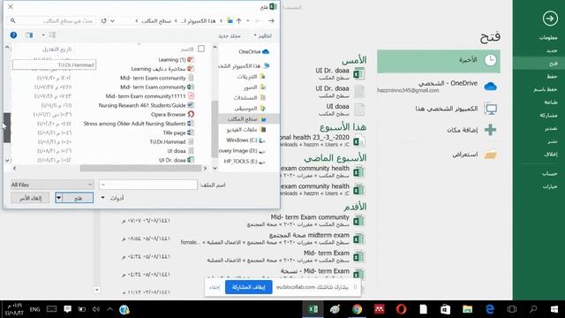Launch Google Chrome from taskbar
This screenshot has width=565, height=318.
pyautogui.click(x=357, y=309)
